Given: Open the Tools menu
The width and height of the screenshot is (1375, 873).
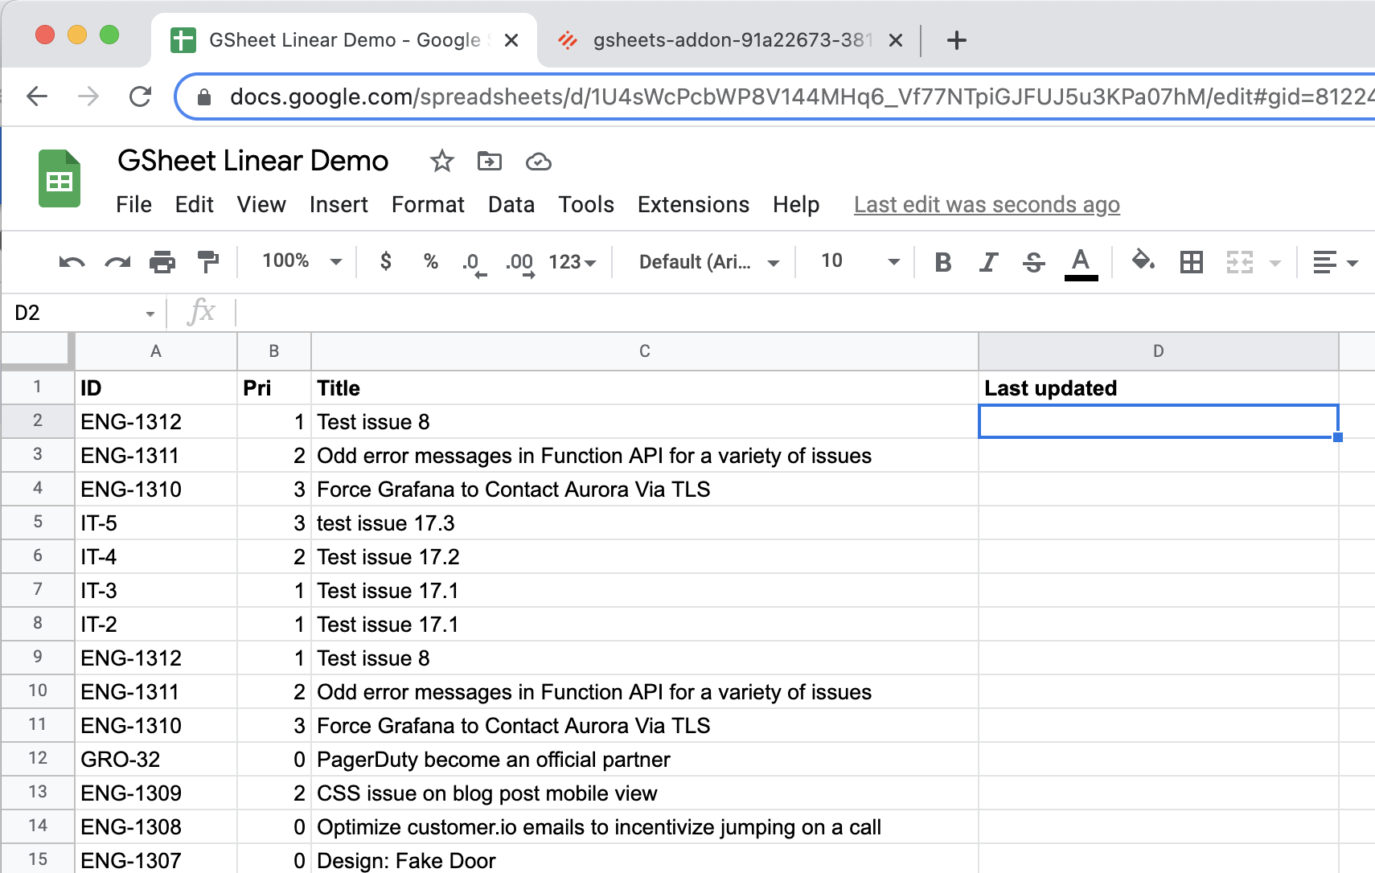Looking at the screenshot, I should (586, 205).
